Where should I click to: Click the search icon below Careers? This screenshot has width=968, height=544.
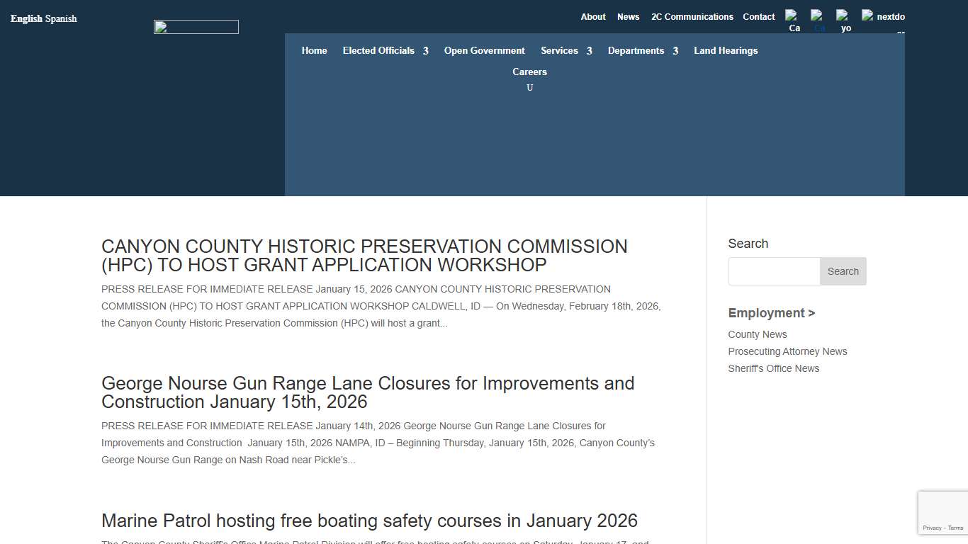529,88
